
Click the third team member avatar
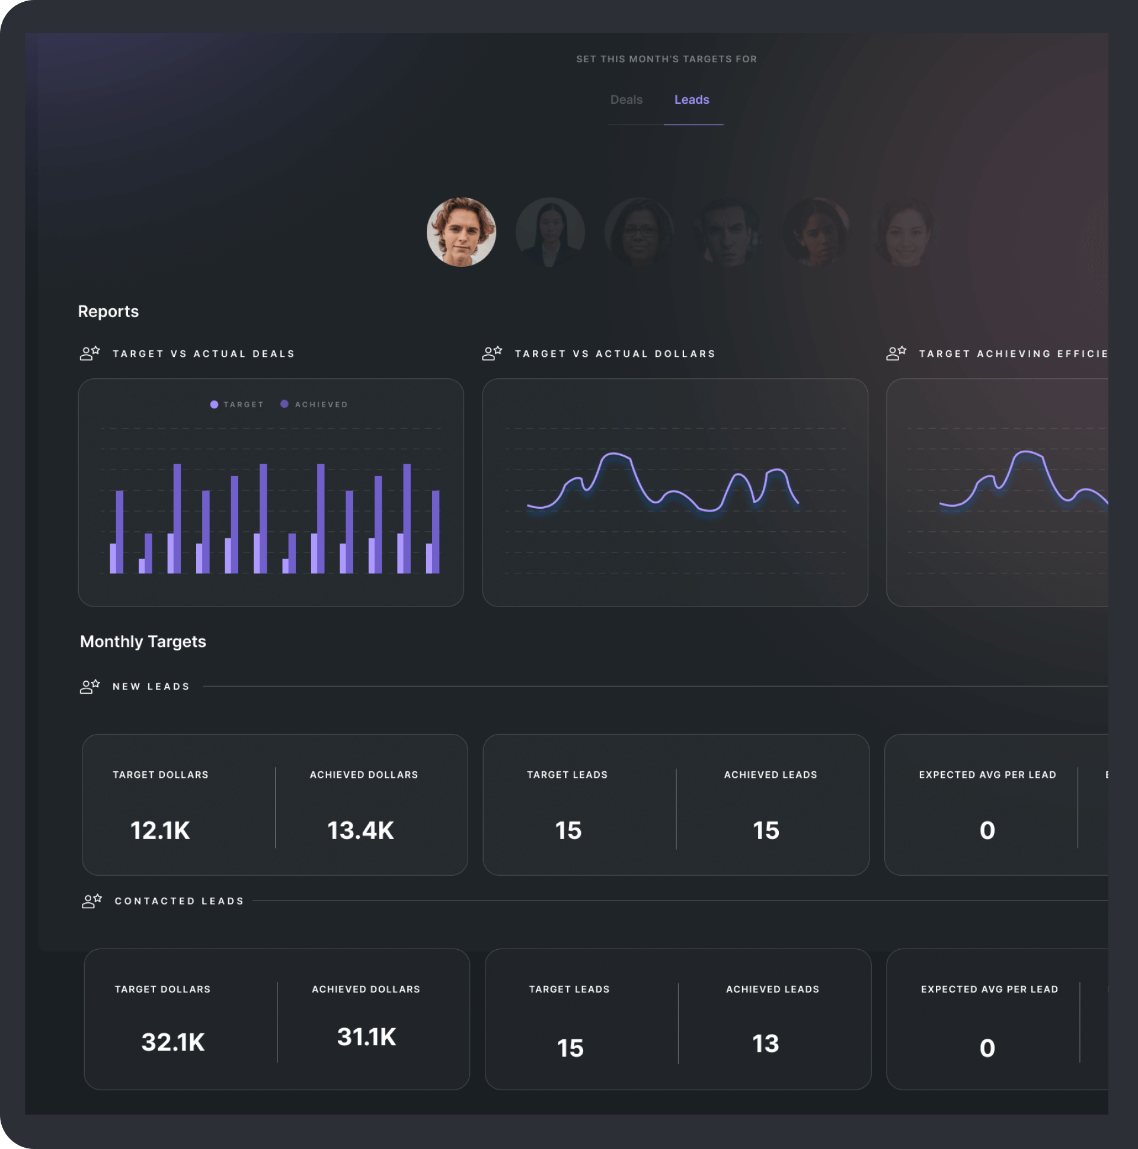pyautogui.click(x=639, y=231)
